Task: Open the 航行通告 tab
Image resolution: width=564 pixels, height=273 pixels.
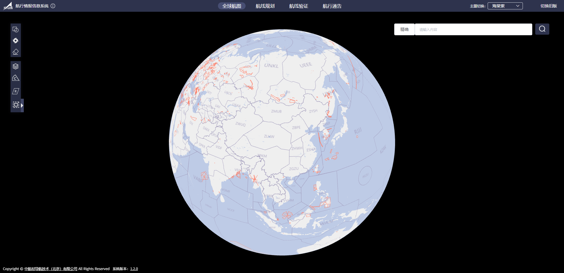Action: [x=332, y=6]
